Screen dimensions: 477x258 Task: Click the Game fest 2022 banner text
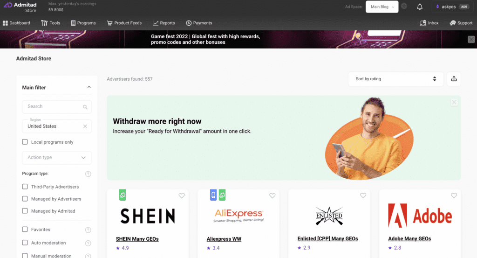tap(205, 39)
